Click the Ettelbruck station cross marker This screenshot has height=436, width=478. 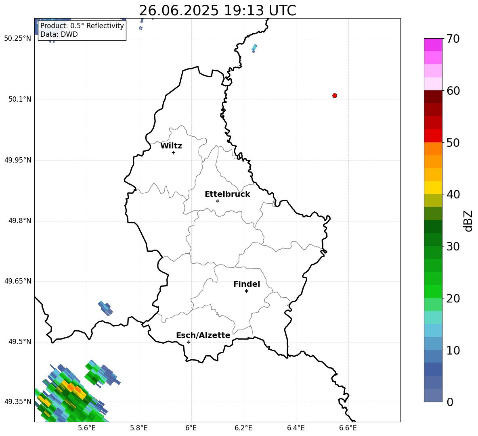pyautogui.click(x=218, y=201)
